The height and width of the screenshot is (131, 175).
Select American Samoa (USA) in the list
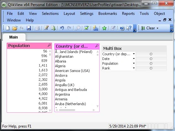click(x=72, y=71)
